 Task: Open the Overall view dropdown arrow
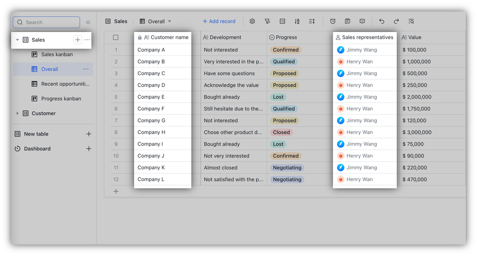point(170,22)
